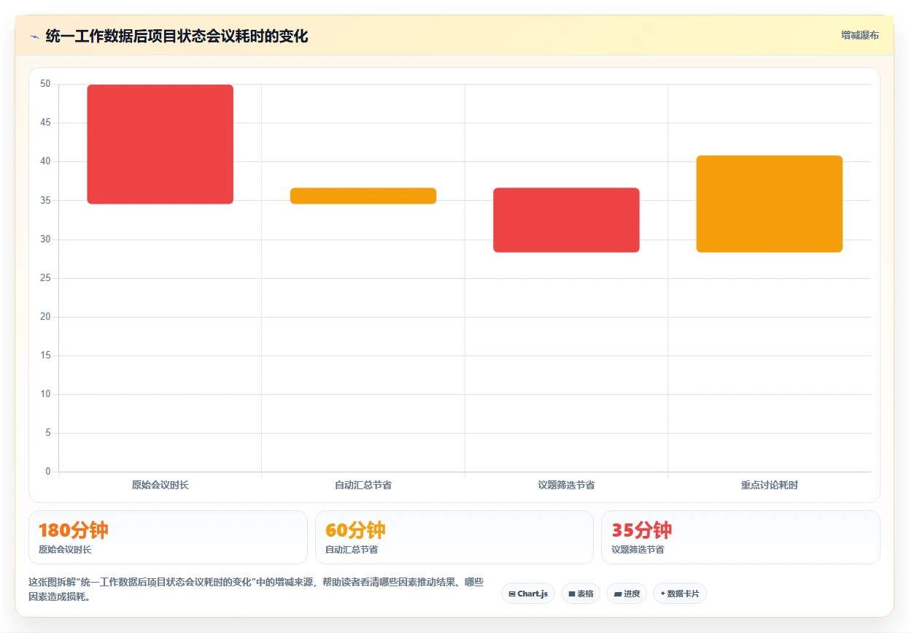Click the 表格 tag chip
The height and width of the screenshot is (633, 909).
[x=581, y=594]
